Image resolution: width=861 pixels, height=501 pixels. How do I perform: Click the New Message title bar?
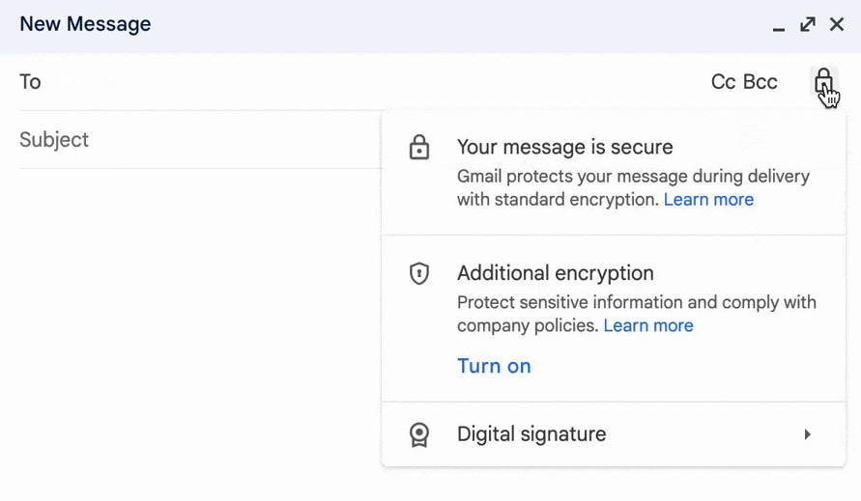(387, 25)
